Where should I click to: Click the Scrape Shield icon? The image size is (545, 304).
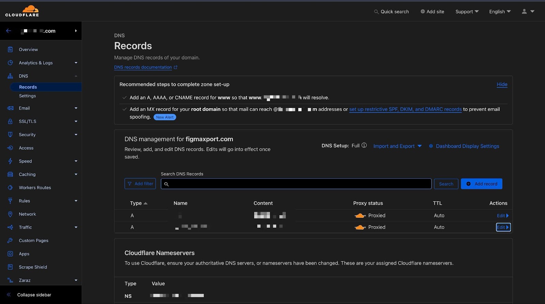coord(10,267)
